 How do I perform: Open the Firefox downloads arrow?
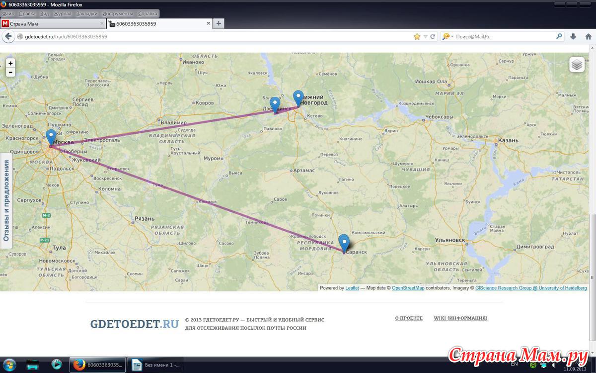point(573,36)
